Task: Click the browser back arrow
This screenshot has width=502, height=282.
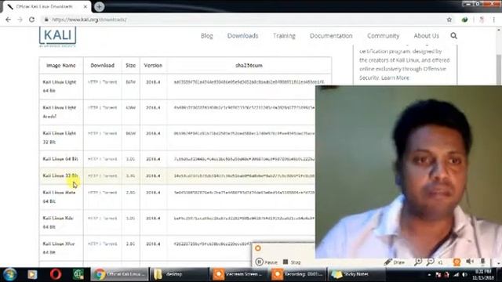Action: click(9, 20)
